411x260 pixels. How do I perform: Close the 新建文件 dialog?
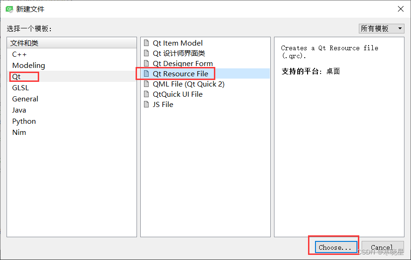[401, 9]
